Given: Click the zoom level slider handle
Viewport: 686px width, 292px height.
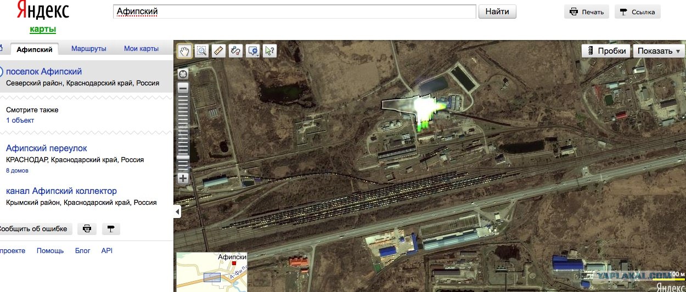Looking at the screenshot, I should pyautogui.click(x=183, y=157).
